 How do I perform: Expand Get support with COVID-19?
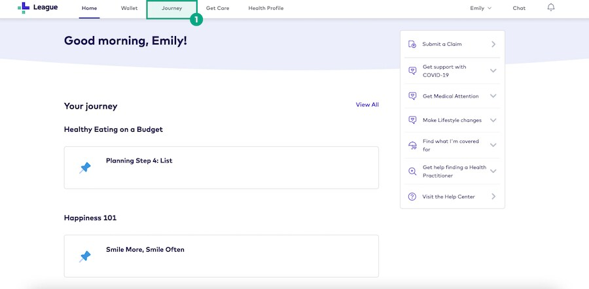click(493, 71)
